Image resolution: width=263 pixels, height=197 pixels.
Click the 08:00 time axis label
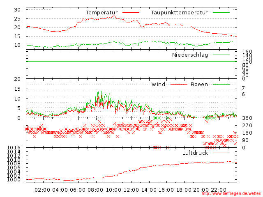(95, 190)
